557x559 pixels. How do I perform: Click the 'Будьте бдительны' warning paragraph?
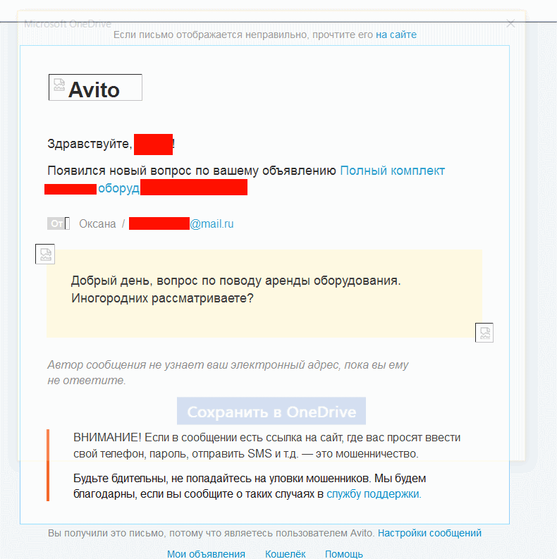tap(250, 486)
